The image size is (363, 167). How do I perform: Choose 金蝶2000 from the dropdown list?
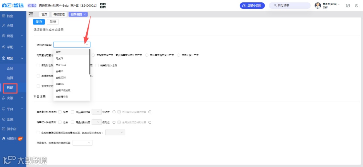point(71,77)
